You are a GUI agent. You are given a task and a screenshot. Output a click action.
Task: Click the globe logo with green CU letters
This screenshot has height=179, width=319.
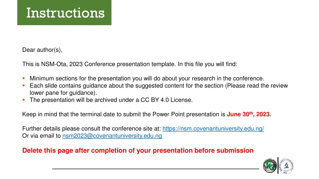pyautogui.click(x=270, y=166)
